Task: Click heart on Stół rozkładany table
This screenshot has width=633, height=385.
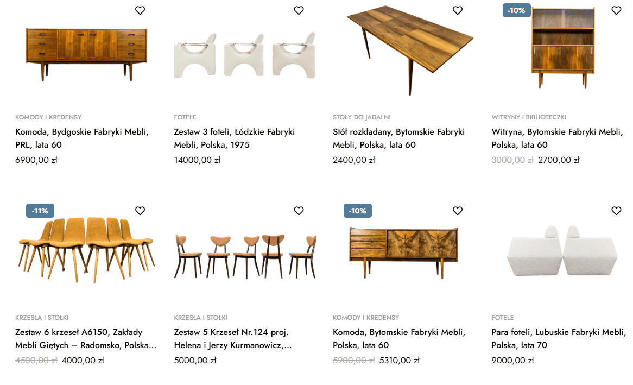Action: (458, 10)
